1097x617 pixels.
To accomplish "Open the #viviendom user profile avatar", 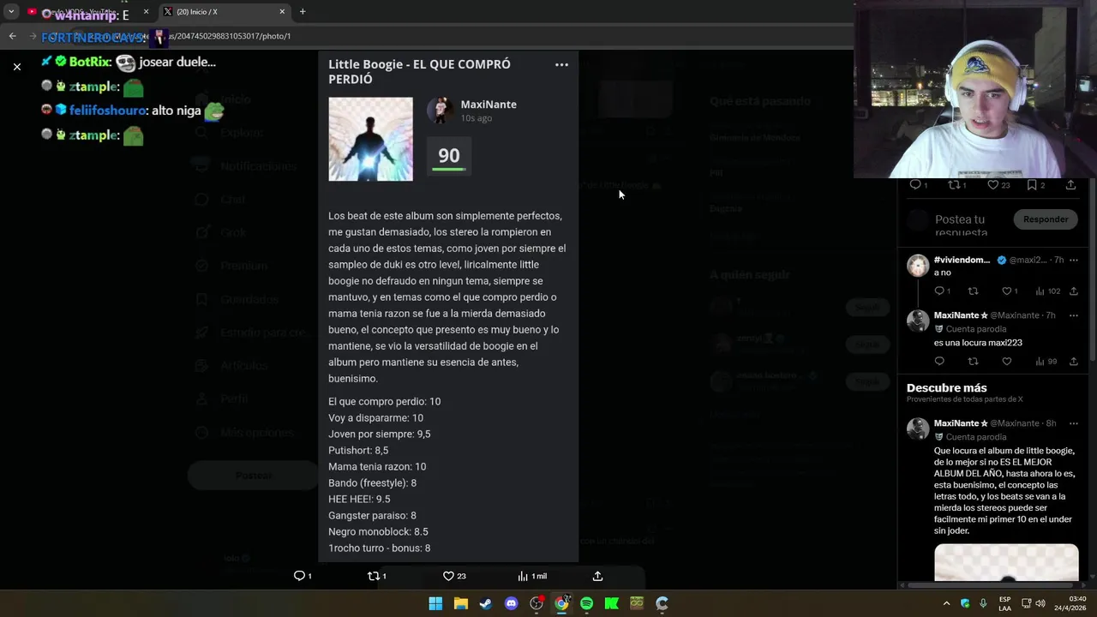I will (918, 265).
